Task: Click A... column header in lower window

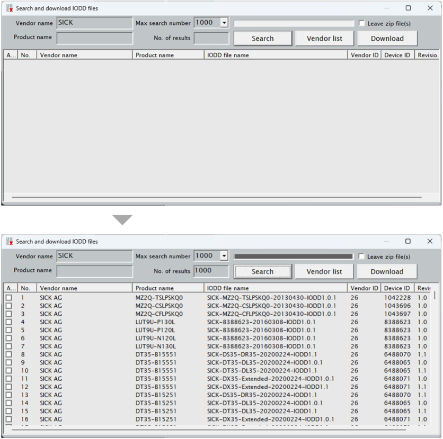Action: [11, 288]
